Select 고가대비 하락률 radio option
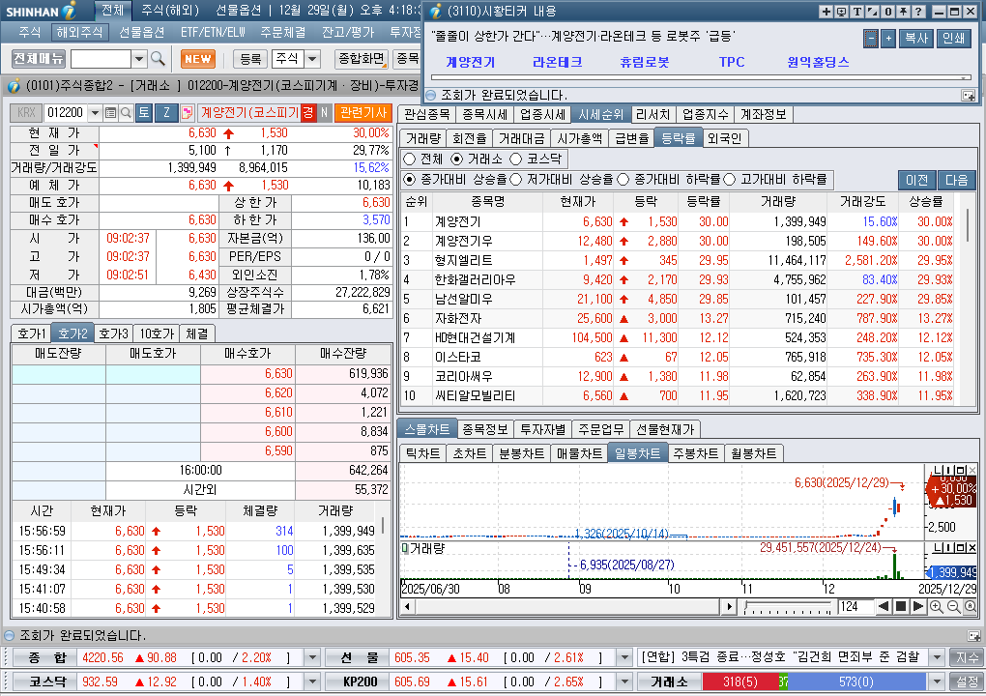This screenshot has height=696, width=986. point(730,180)
